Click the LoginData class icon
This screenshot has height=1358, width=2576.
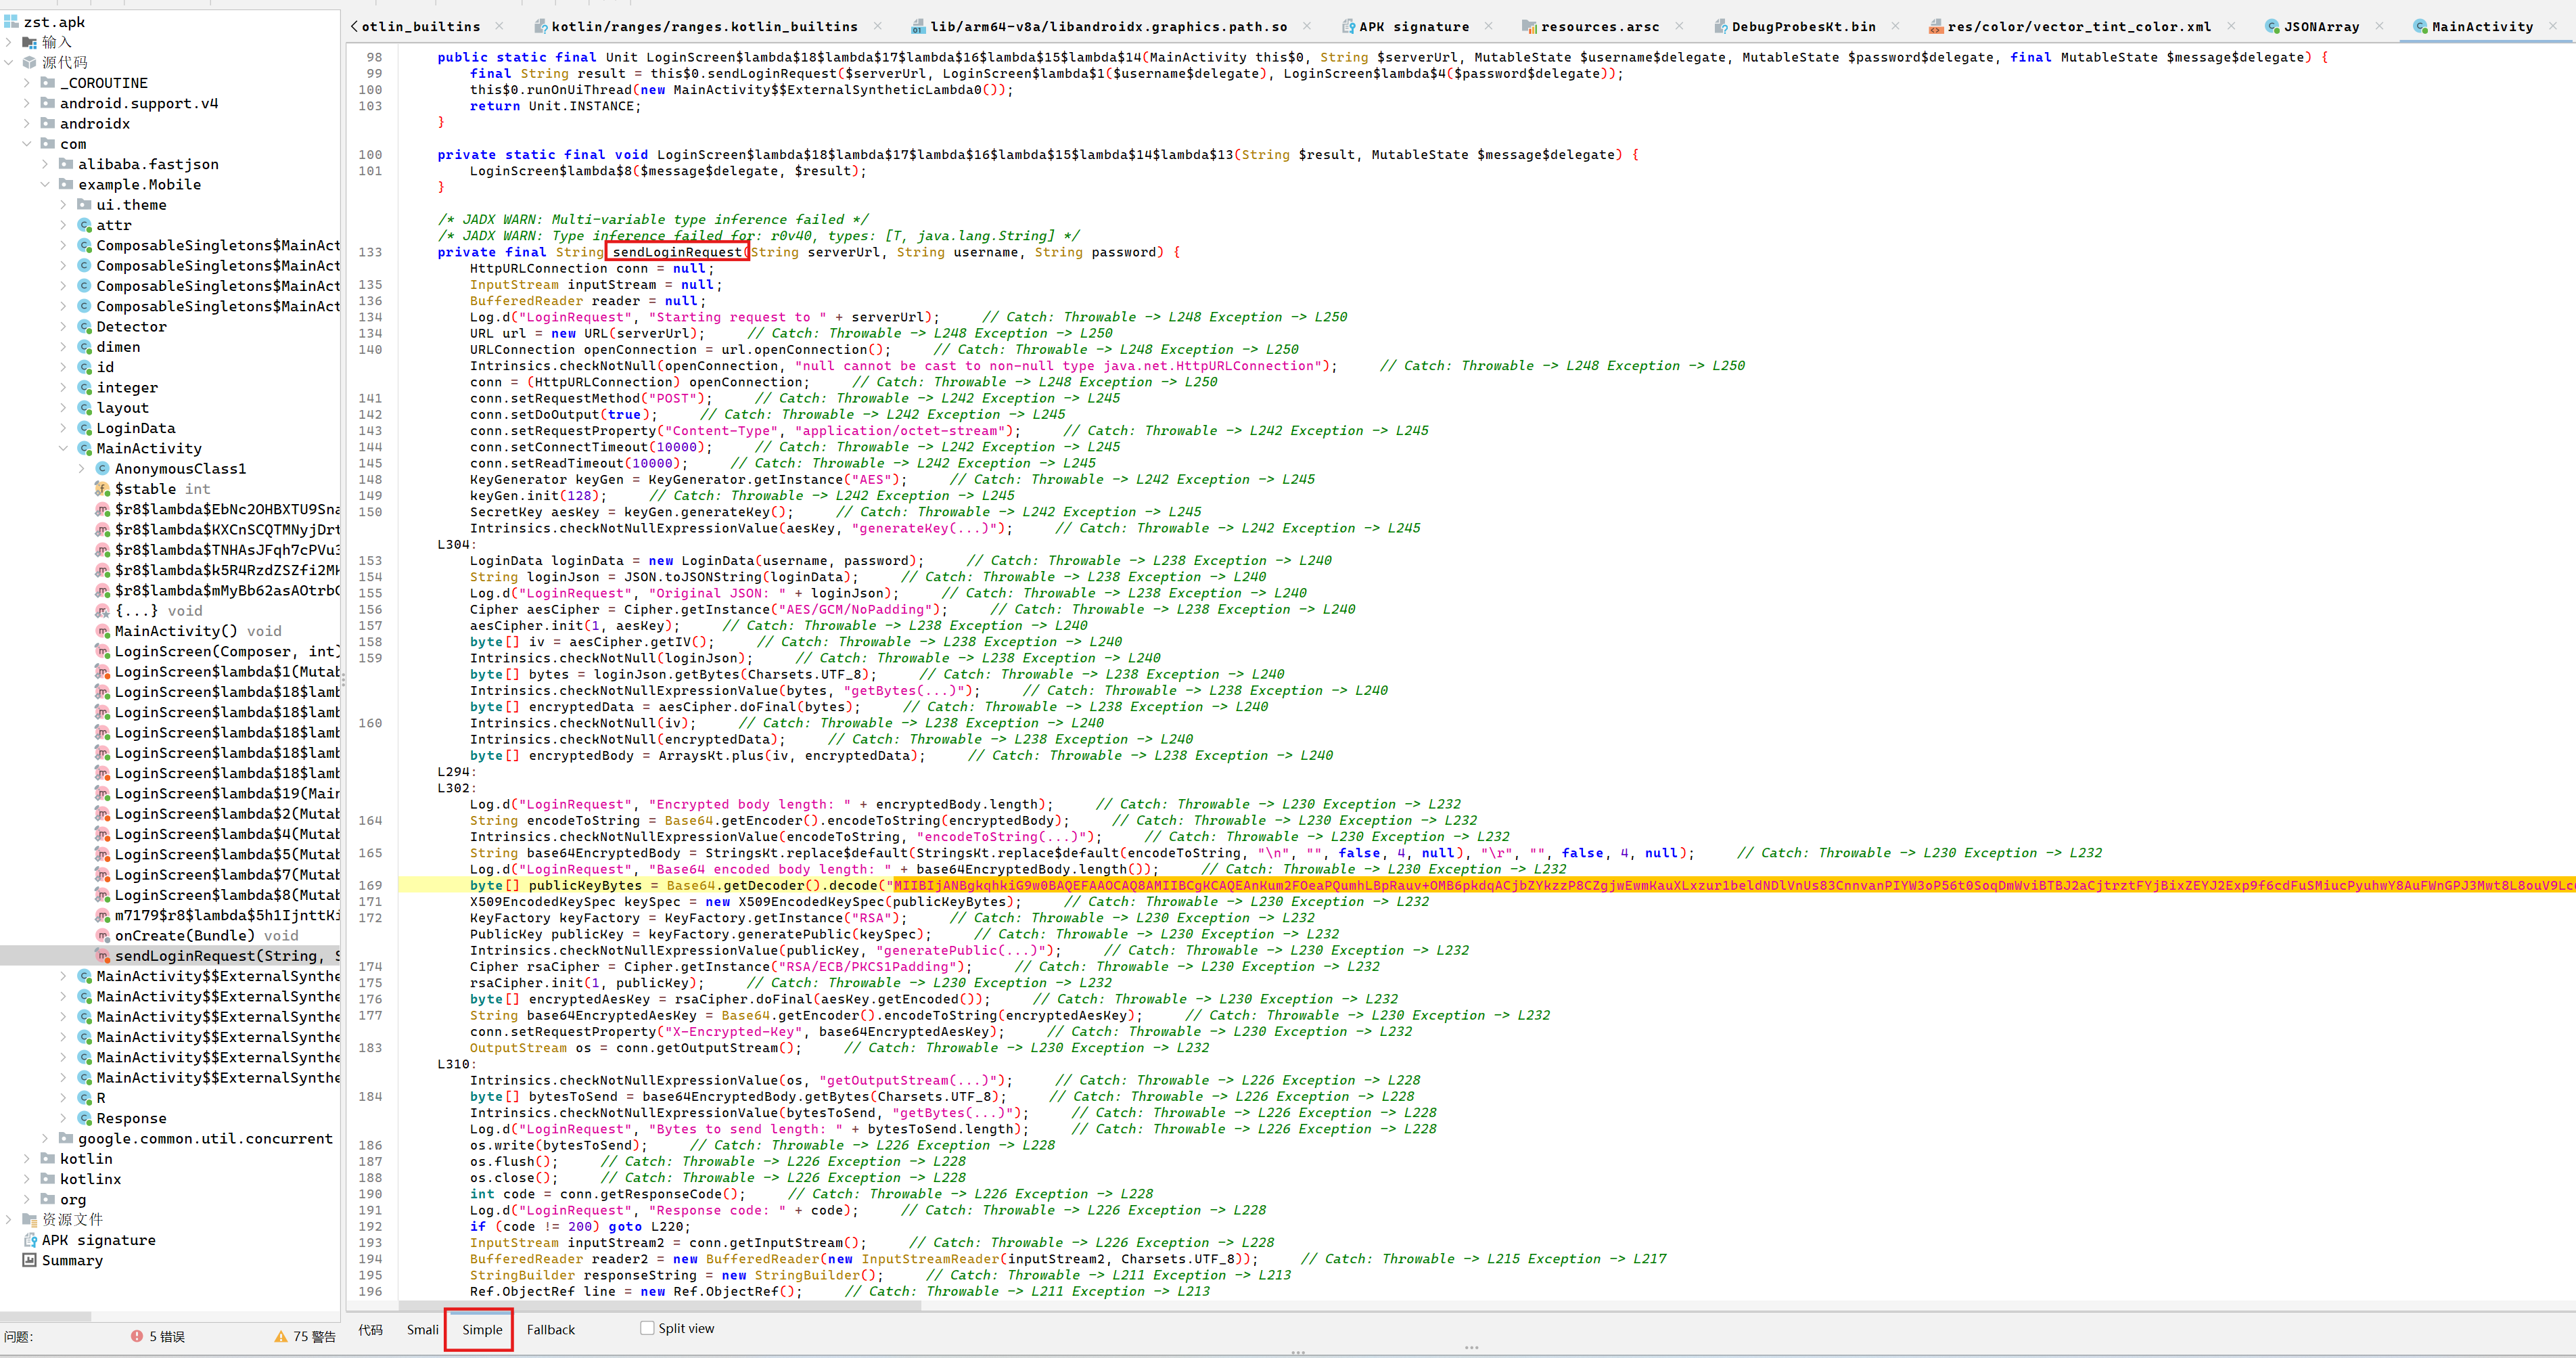click(85, 428)
